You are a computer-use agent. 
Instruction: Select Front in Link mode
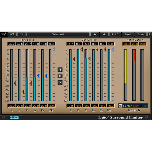point(136,106)
